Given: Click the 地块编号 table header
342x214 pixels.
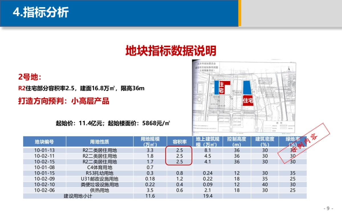Looking at the screenshot, I should (44, 141).
